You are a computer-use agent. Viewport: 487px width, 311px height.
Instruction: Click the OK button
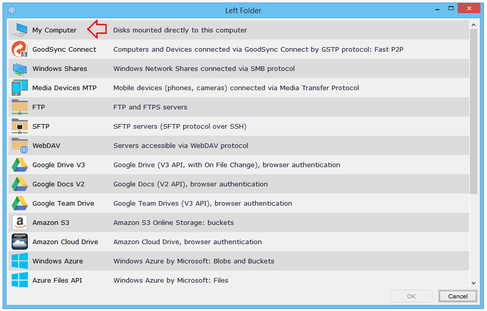(411, 296)
